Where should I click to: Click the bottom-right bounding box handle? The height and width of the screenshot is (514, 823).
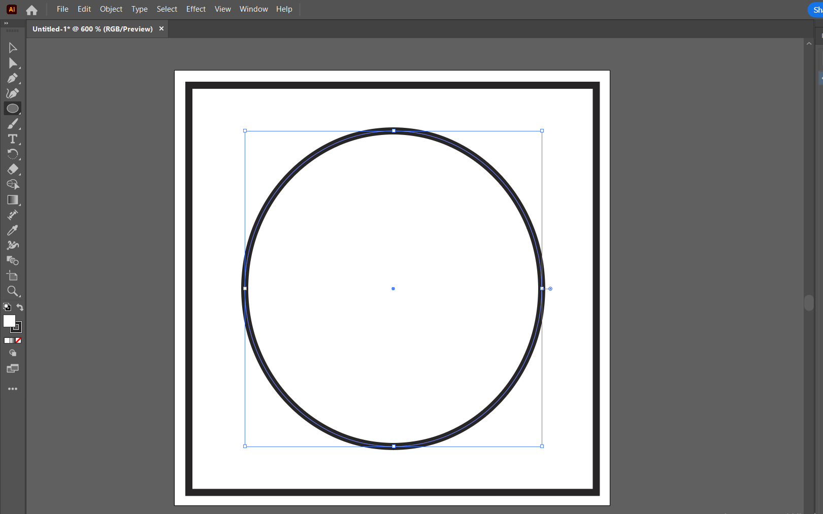point(542,447)
